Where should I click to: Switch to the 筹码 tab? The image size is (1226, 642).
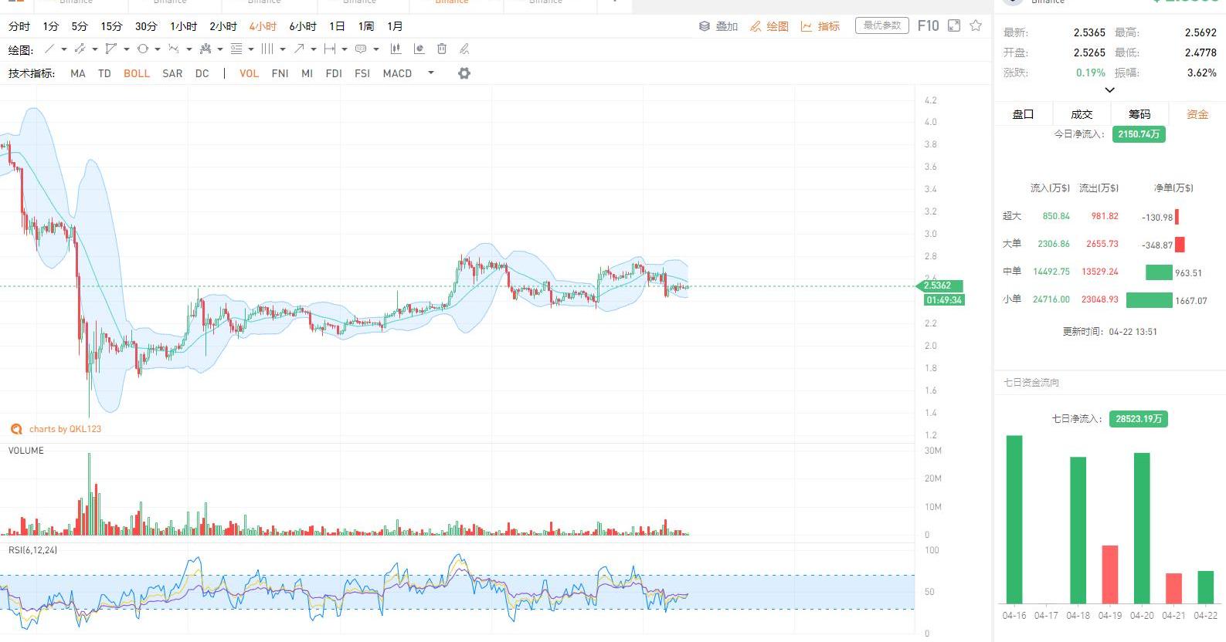tap(1139, 114)
